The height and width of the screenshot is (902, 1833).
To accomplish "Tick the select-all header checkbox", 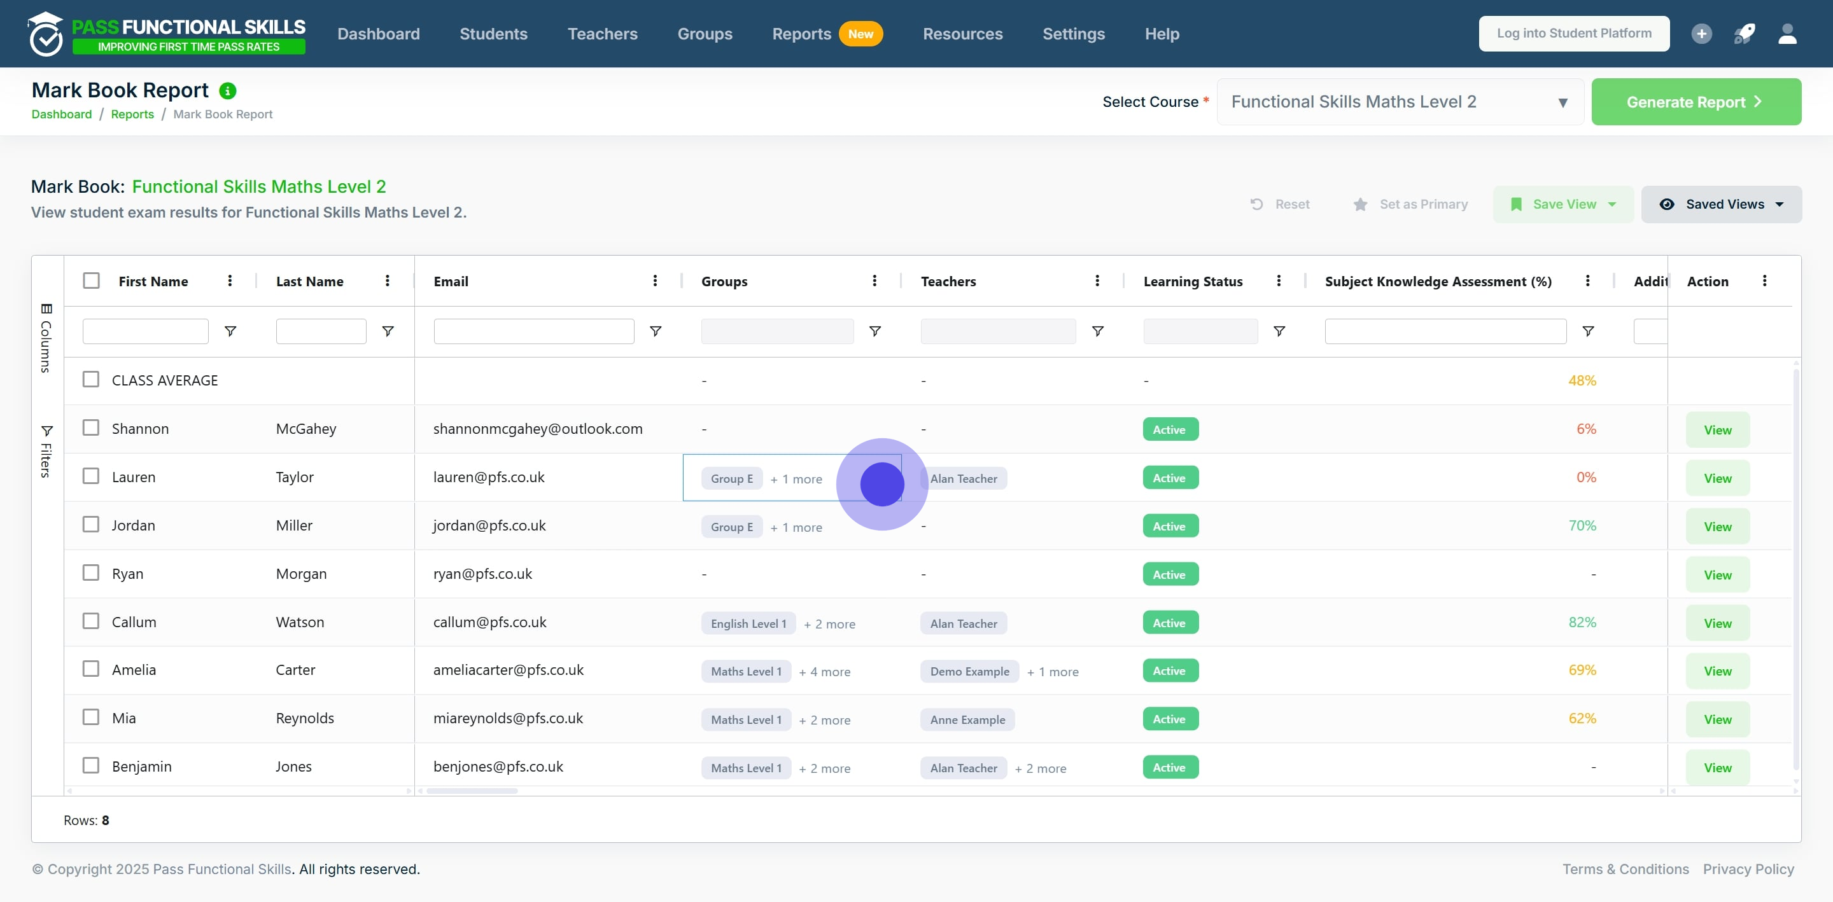I will pos(91,281).
